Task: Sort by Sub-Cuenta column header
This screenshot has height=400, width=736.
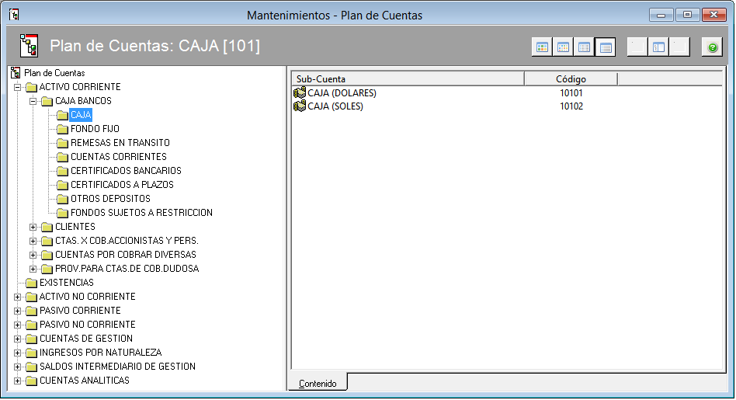Action: point(408,79)
